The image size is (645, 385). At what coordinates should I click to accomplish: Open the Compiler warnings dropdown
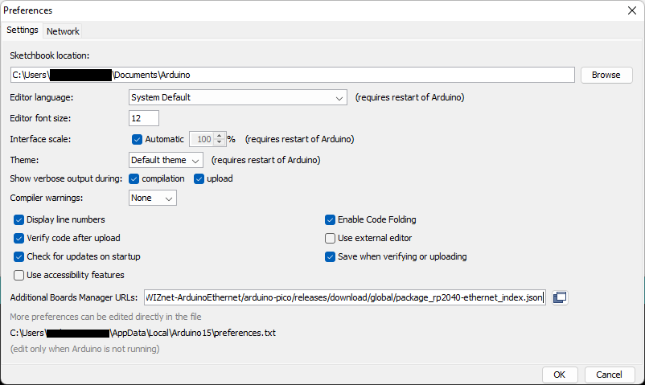pyautogui.click(x=153, y=198)
